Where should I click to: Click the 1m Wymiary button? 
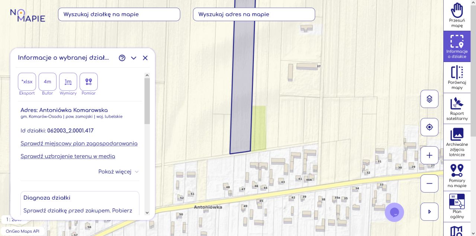point(68,82)
